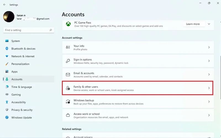Click the Windows backup sync icon
Screen dimensions: 221x138
click(68, 101)
